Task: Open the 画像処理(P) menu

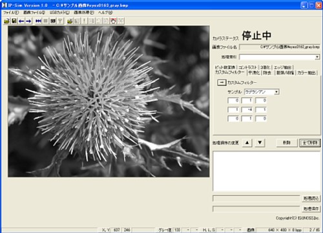Action: click(84, 12)
